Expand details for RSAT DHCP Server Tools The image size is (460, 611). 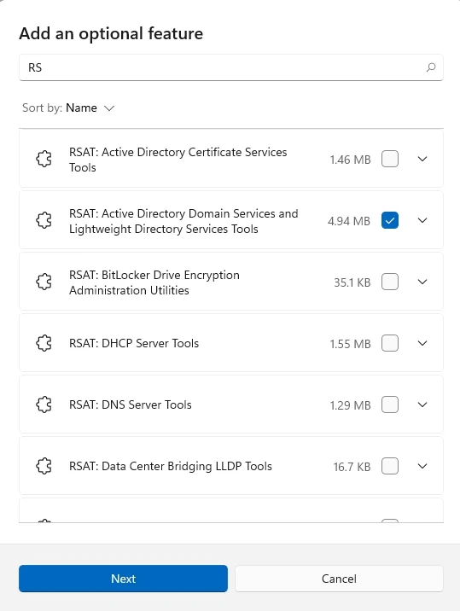click(x=422, y=343)
